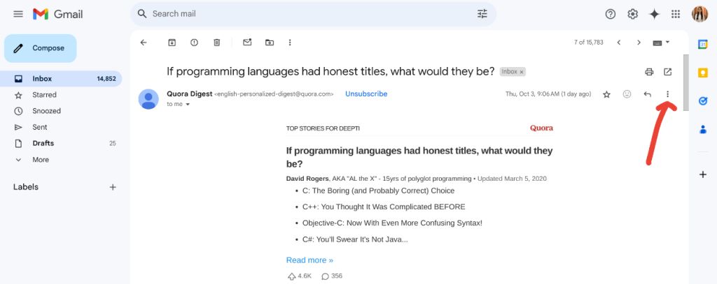
Task: Reply to Quora Digest email
Action: (648, 94)
